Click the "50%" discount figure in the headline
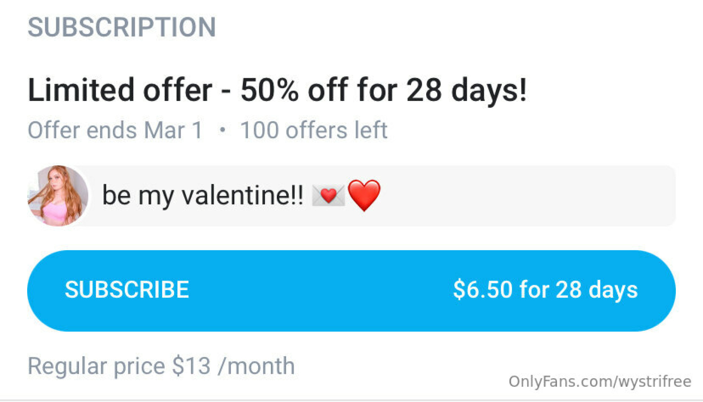The width and height of the screenshot is (703, 402). tap(269, 90)
